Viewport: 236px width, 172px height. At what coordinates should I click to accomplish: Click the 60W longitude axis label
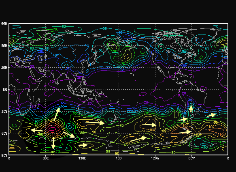(191, 158)
